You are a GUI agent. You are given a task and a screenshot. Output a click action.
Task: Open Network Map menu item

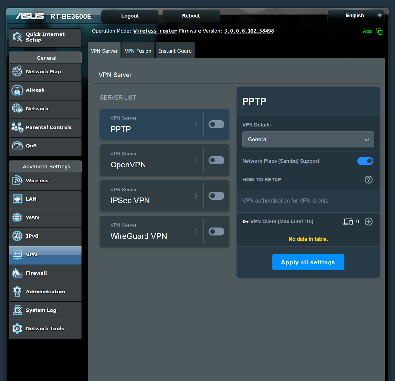[45, 72]
